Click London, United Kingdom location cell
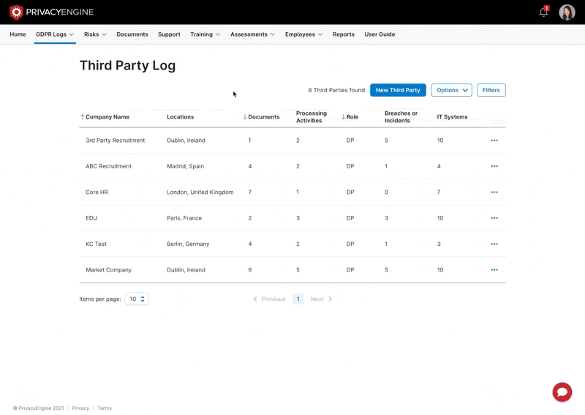 [x=200, y=192]
